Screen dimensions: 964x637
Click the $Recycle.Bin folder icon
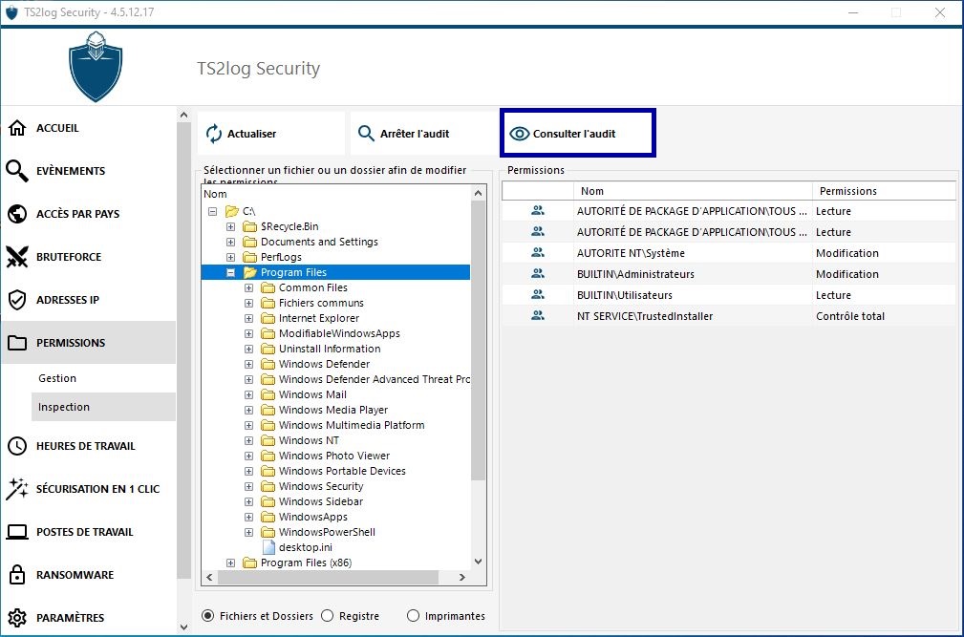tap(249, 226)
